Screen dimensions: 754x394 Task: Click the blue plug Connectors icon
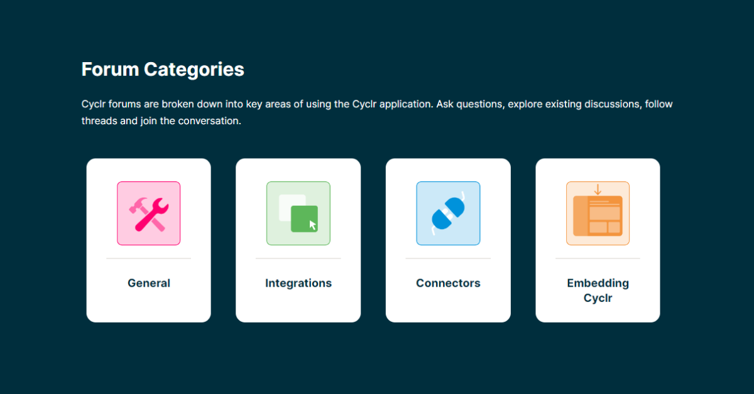click(448, 213)
